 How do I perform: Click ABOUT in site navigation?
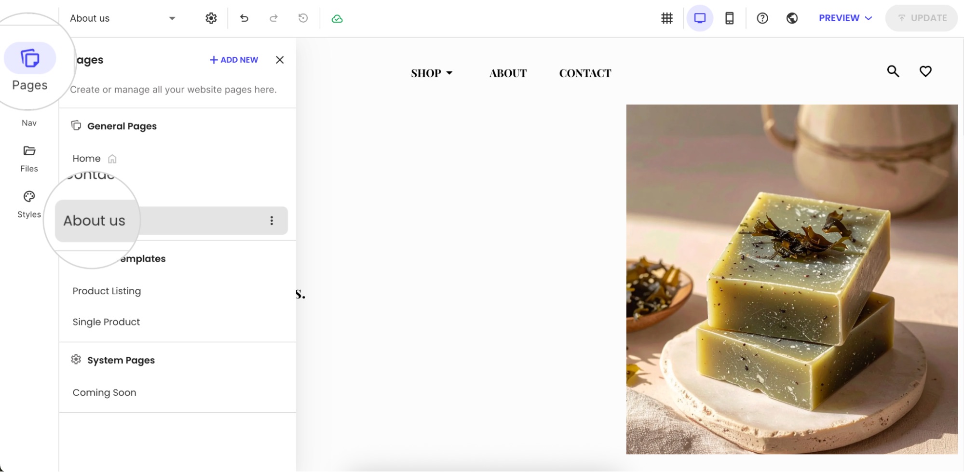pyautogui.click(x=508, y=73)
